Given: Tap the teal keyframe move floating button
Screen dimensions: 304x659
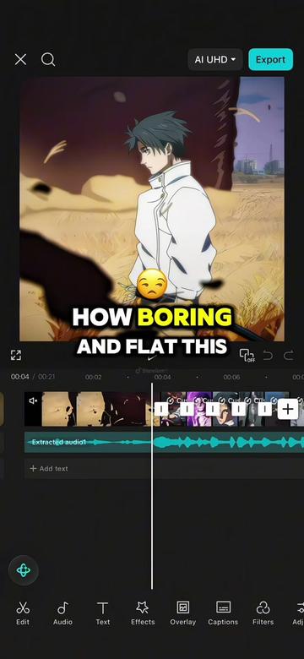Looking at the screenshot, I should click(x=23, y=570).
